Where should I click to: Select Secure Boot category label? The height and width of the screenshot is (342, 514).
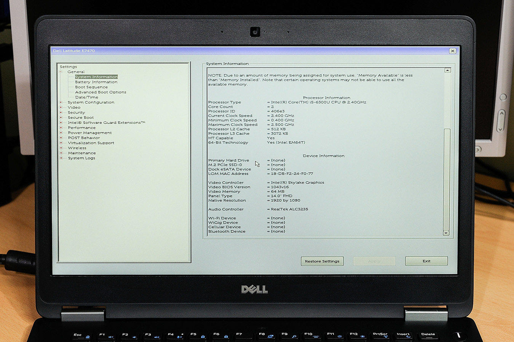point(81,117)
